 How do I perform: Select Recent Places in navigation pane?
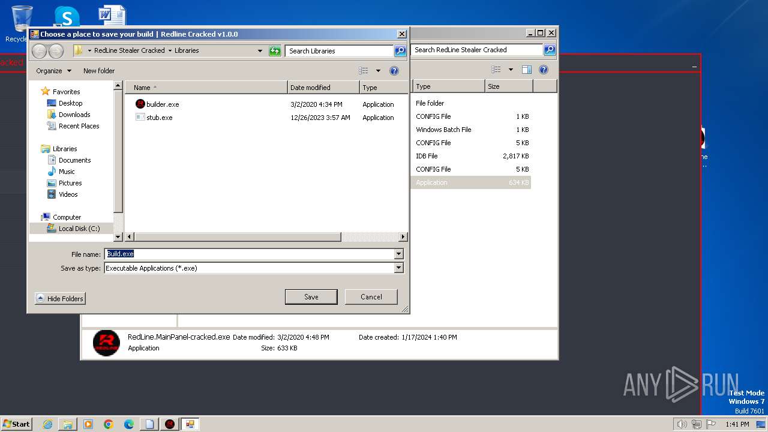point(79,126)
